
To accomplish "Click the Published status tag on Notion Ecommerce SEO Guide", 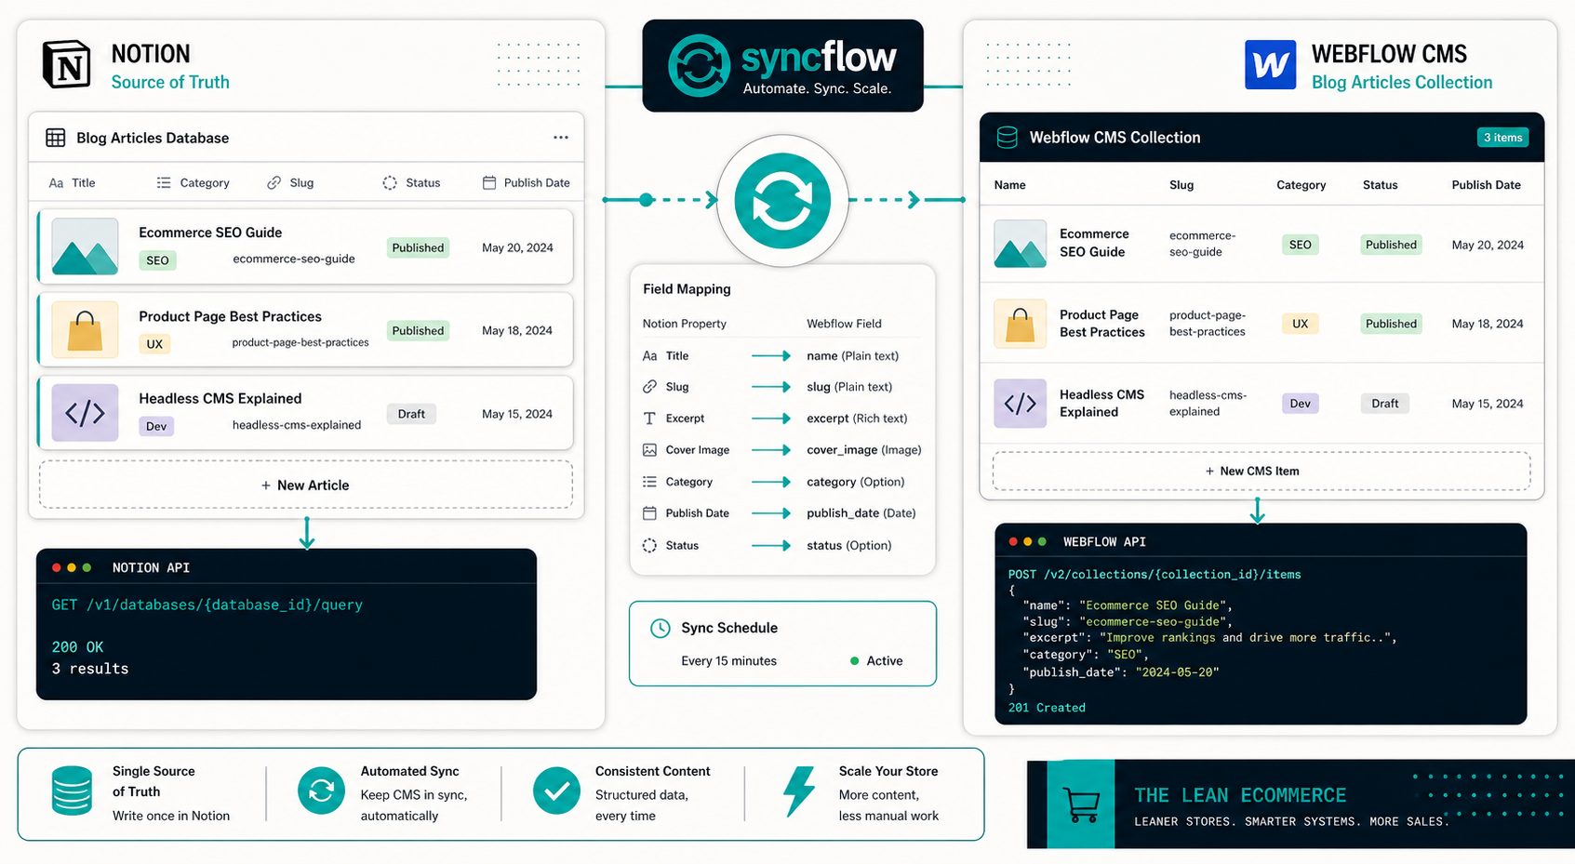I will pos(418,247).
